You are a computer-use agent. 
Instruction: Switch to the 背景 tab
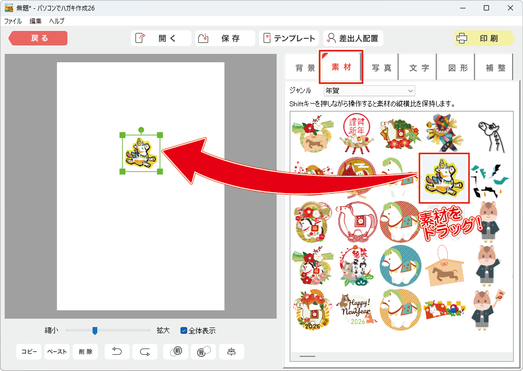(305, 68)
